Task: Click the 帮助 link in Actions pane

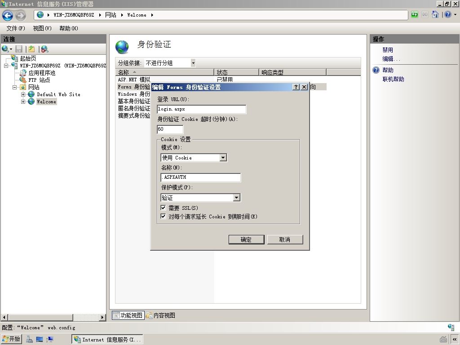Action: click(x=388, y=70)
